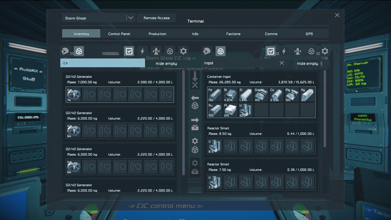The image size is (391, 220).
Task: Filter by gear systems icon above ice search
Action: pos(183,51)
